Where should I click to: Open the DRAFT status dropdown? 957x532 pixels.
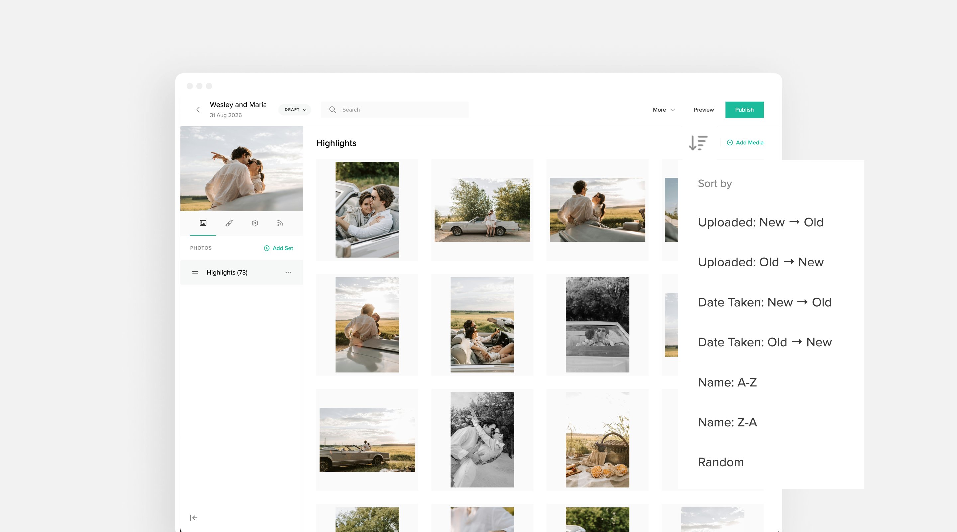point(295,110)
